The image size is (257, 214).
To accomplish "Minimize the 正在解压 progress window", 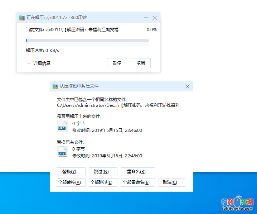I will pos(146,18).
